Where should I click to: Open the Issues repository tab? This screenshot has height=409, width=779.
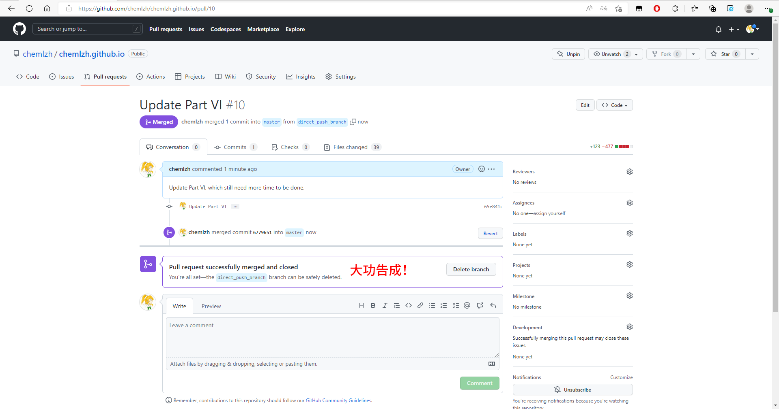(x=61, y=77)
